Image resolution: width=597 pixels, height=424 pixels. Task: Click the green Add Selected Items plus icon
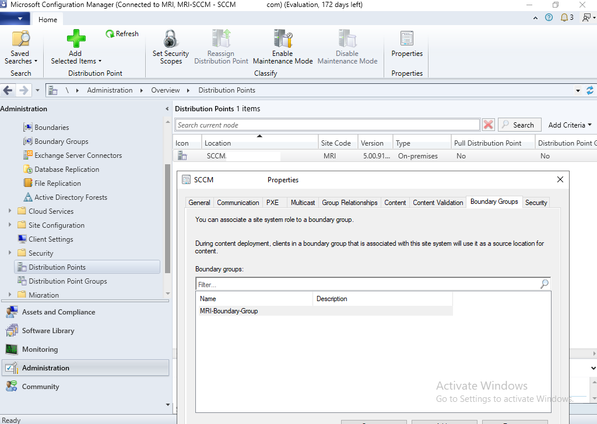[x=76, y=39]
